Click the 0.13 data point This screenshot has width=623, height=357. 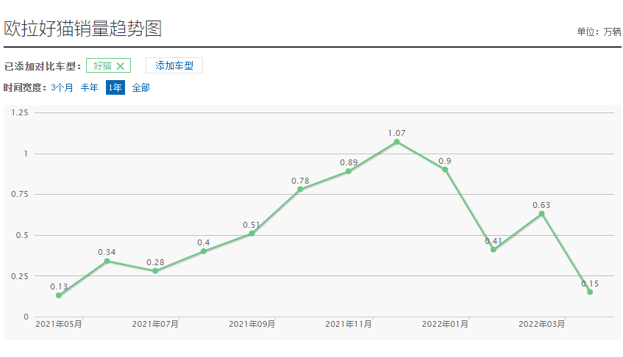59,295
